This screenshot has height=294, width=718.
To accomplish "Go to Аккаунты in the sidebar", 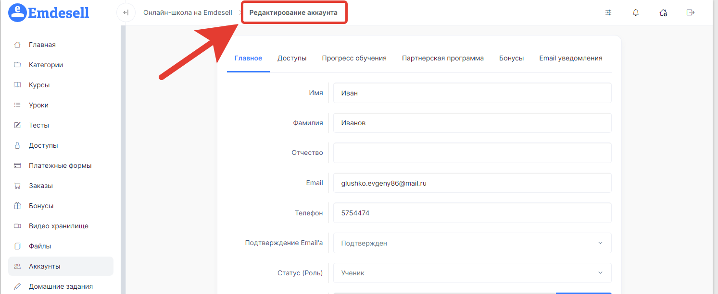I will [x=44, y=266].
